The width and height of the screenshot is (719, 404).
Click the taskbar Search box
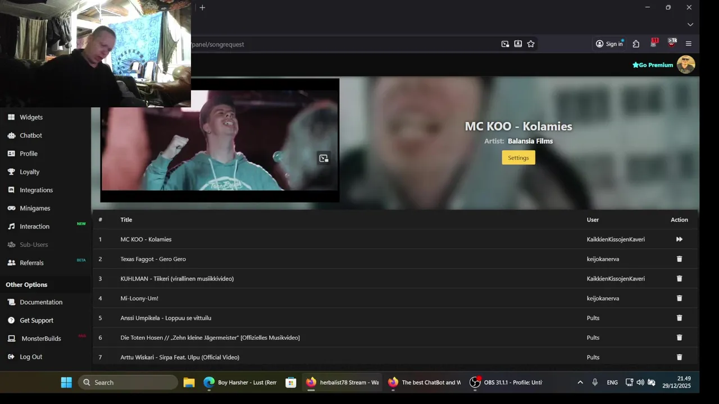click(128, 382)
